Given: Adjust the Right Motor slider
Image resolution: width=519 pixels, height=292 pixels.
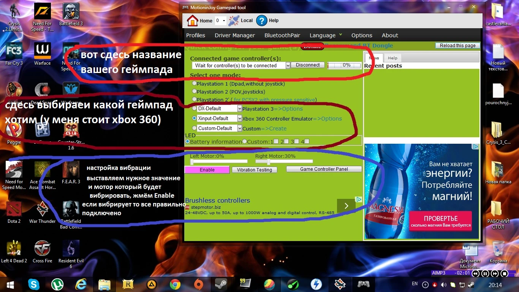Looking at the screenshot, I should tap(268, 161).
